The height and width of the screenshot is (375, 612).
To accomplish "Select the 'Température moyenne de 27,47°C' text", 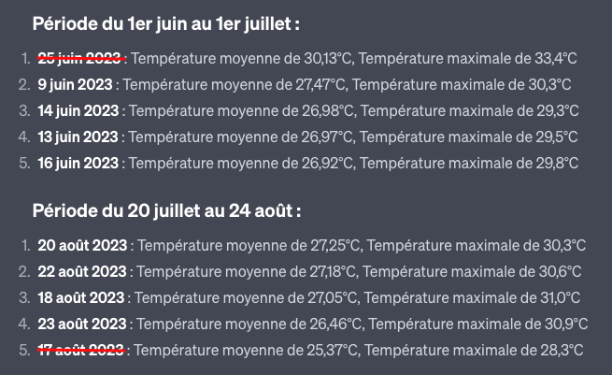I will [235, 85].
